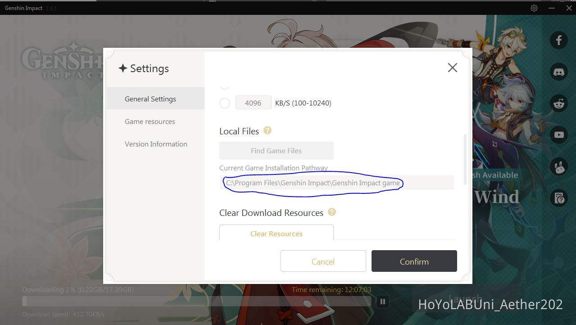The width and height of the screenshot is (576, 325).
Task: Cancel the settings changes
Action: tap(323, 261)
